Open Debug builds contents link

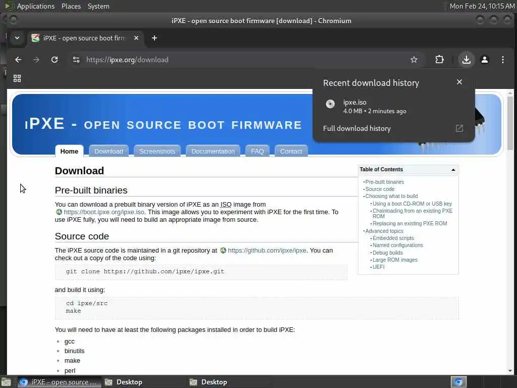[x=387, y=253]
